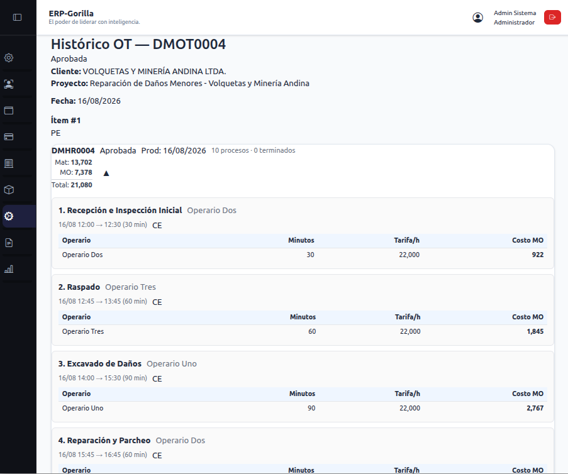Viewport: 568px width, 474px height.
Task: Click the red logout button
Action: tap(552, 18)
